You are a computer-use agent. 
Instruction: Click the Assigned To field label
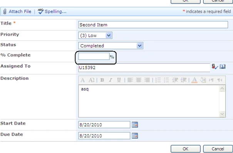(x=15, y=66)
